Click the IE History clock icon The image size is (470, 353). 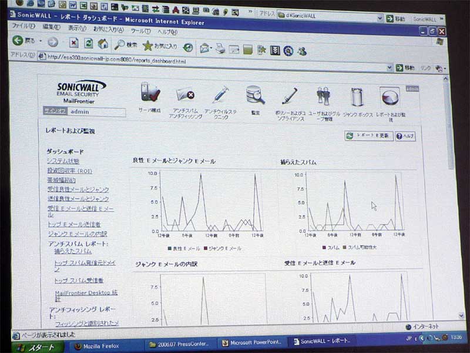(x=188, y=47)
